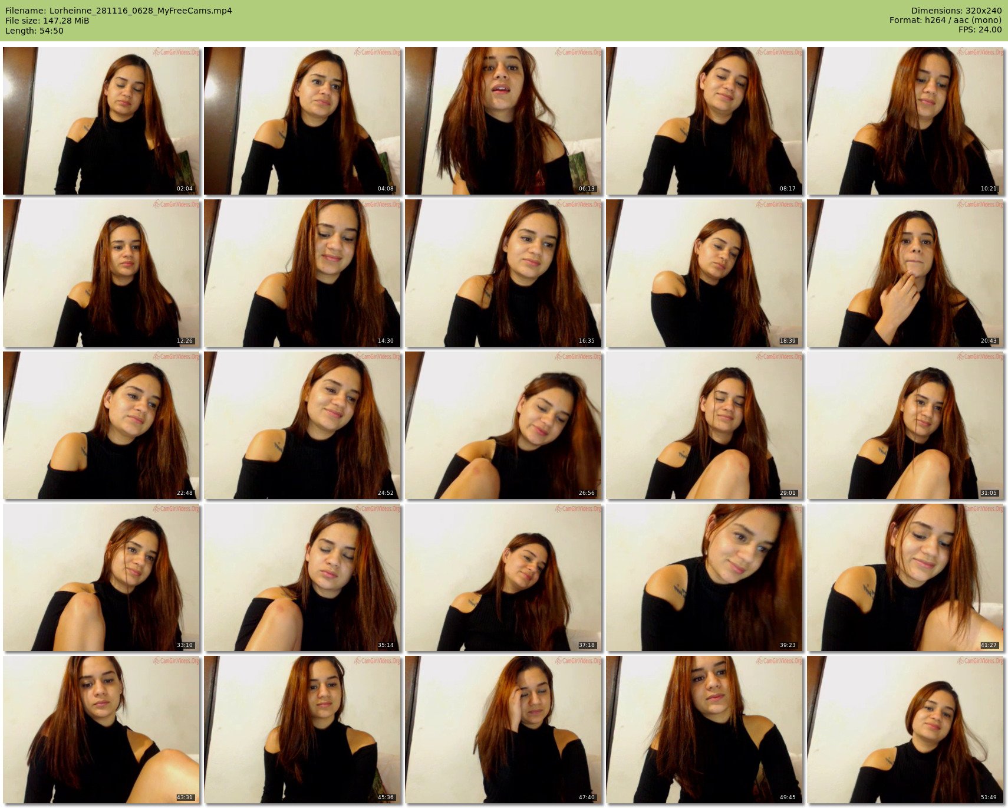Image resolution: width=1008 pixels, height=808 pixels.
Task: Click the frame at 24:52
Action: pos(302,425)
